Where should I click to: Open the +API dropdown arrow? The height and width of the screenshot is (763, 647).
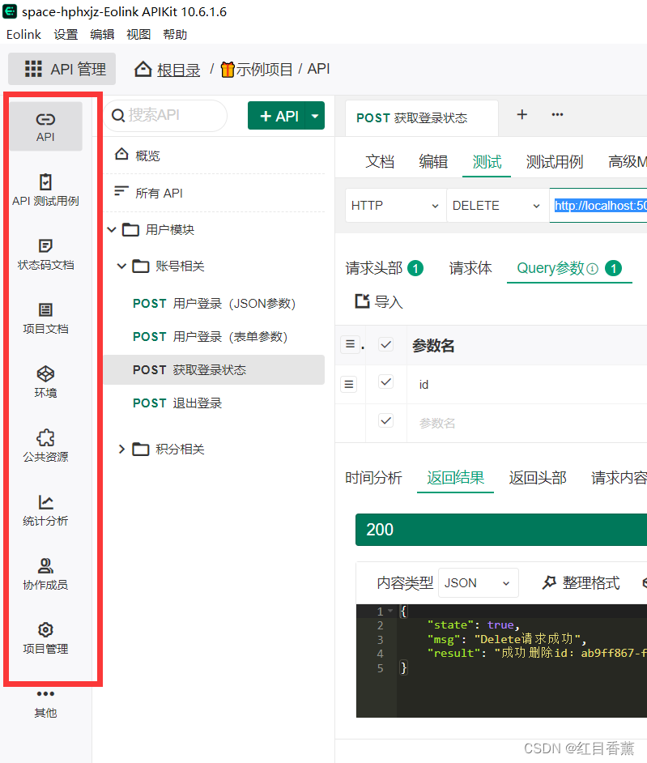click(315, 116)
